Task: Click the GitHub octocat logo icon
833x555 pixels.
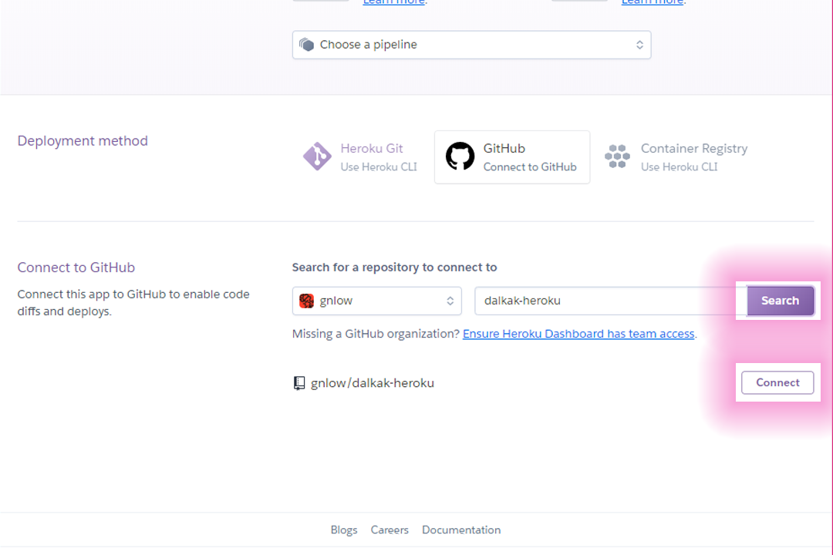Action: click(460, 156)
